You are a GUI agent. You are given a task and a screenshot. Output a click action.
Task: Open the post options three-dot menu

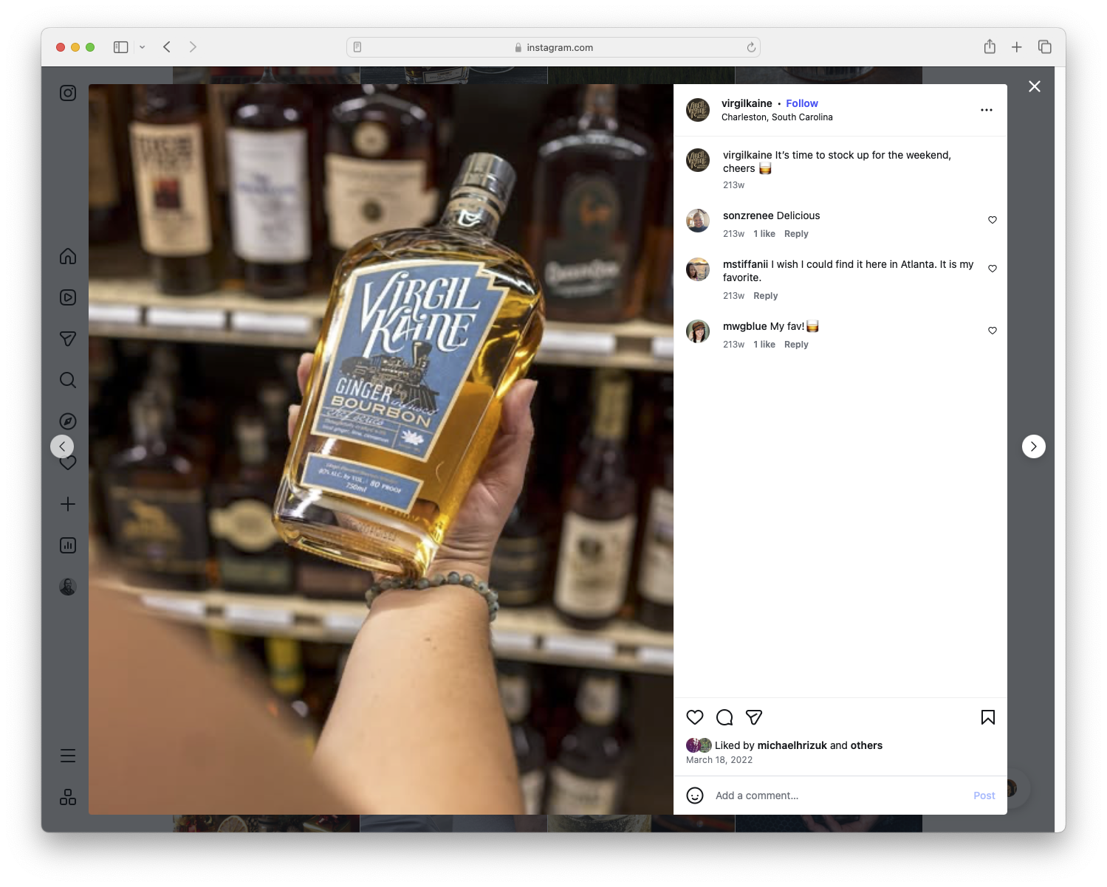click(x=987, y=109)
